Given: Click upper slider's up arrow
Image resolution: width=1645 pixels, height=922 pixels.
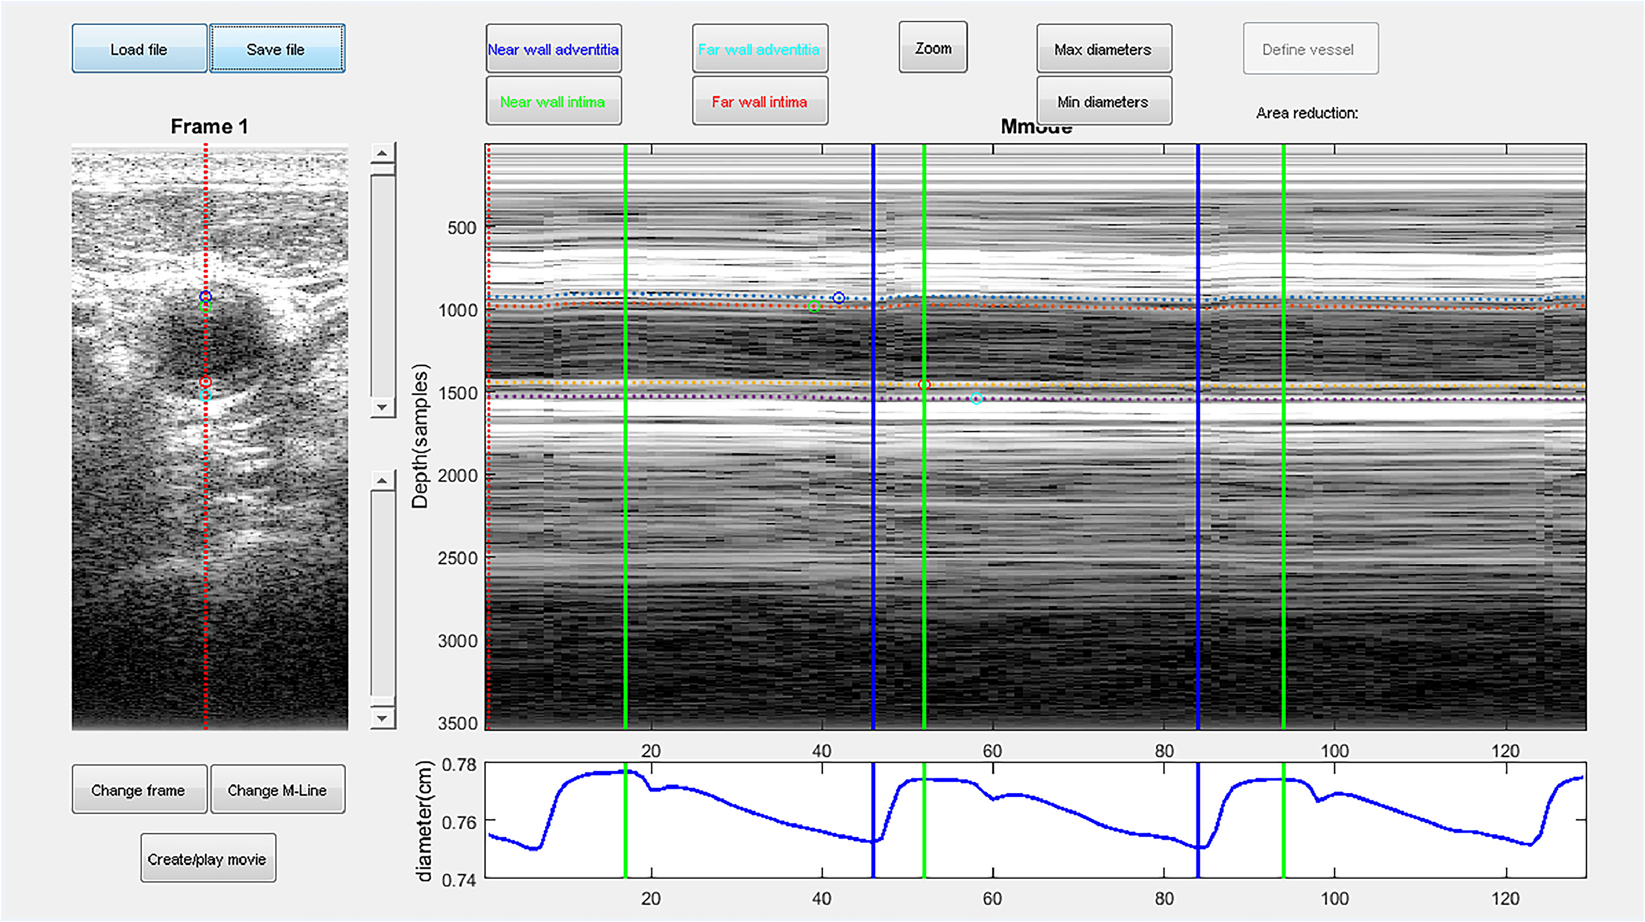Looking at the screenshot, I should click(x=382, y=153).
